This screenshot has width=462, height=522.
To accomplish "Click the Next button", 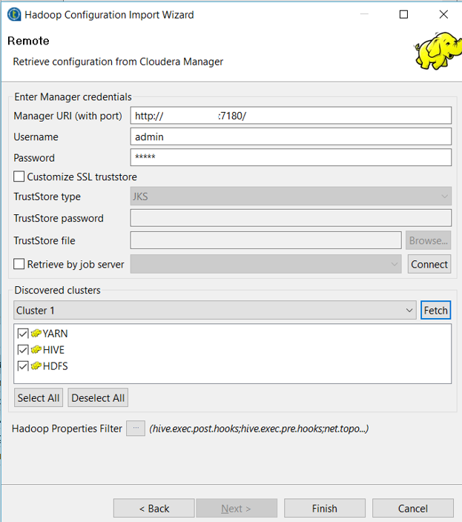I will coord(237,509).
